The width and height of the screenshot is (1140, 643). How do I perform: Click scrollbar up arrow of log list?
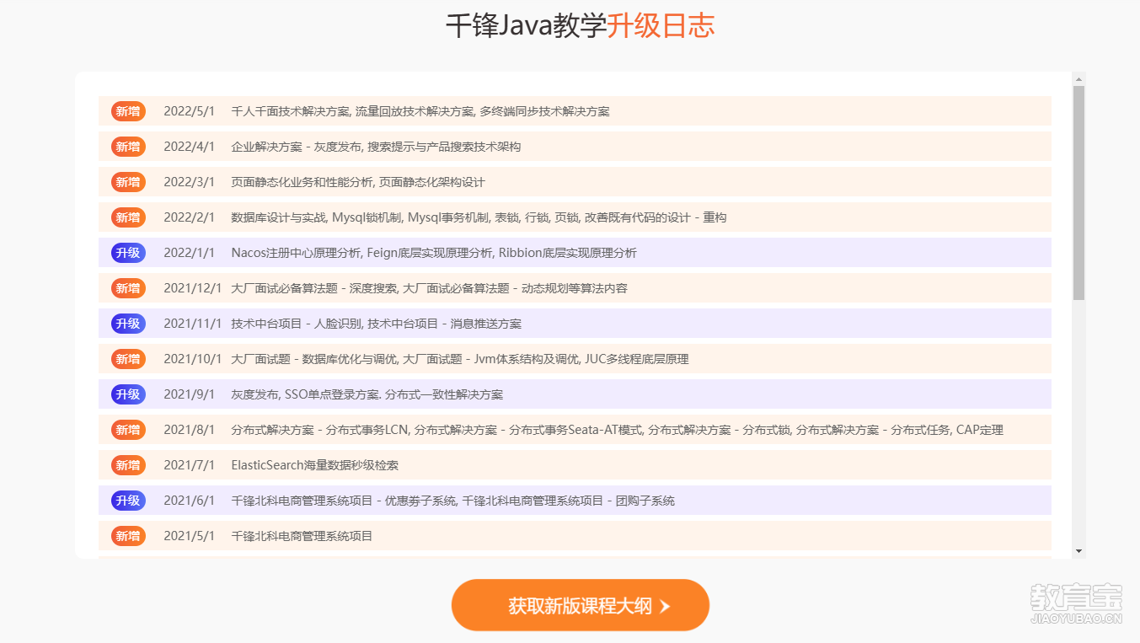coord(1078,78)
